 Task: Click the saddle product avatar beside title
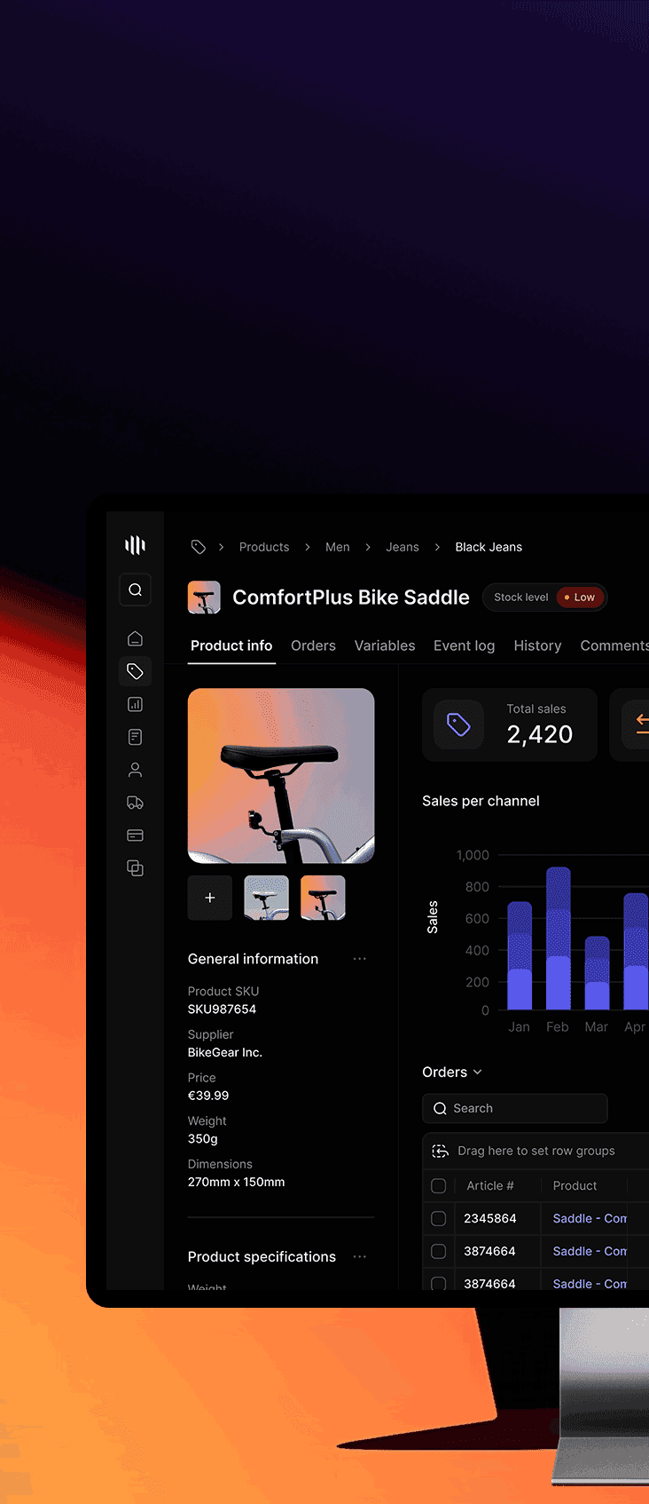[204, 598]
